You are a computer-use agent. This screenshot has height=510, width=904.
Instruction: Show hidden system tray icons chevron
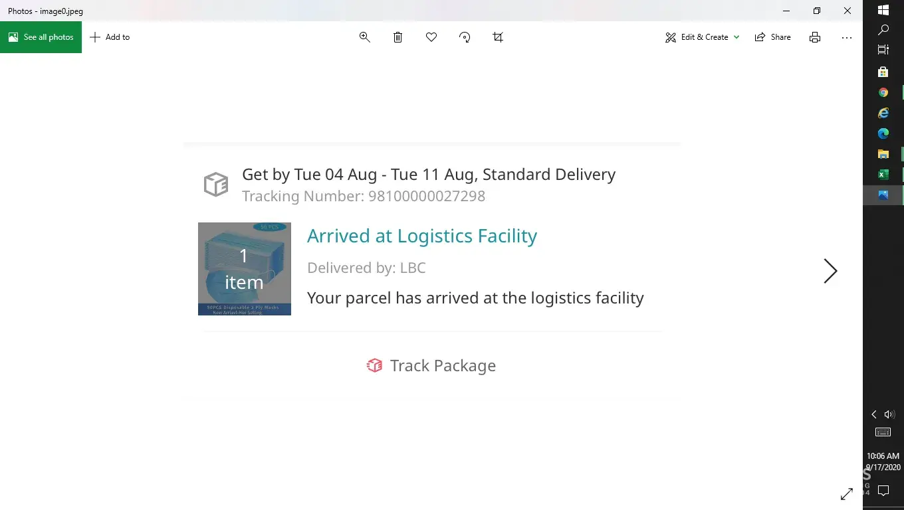[874, 414]
